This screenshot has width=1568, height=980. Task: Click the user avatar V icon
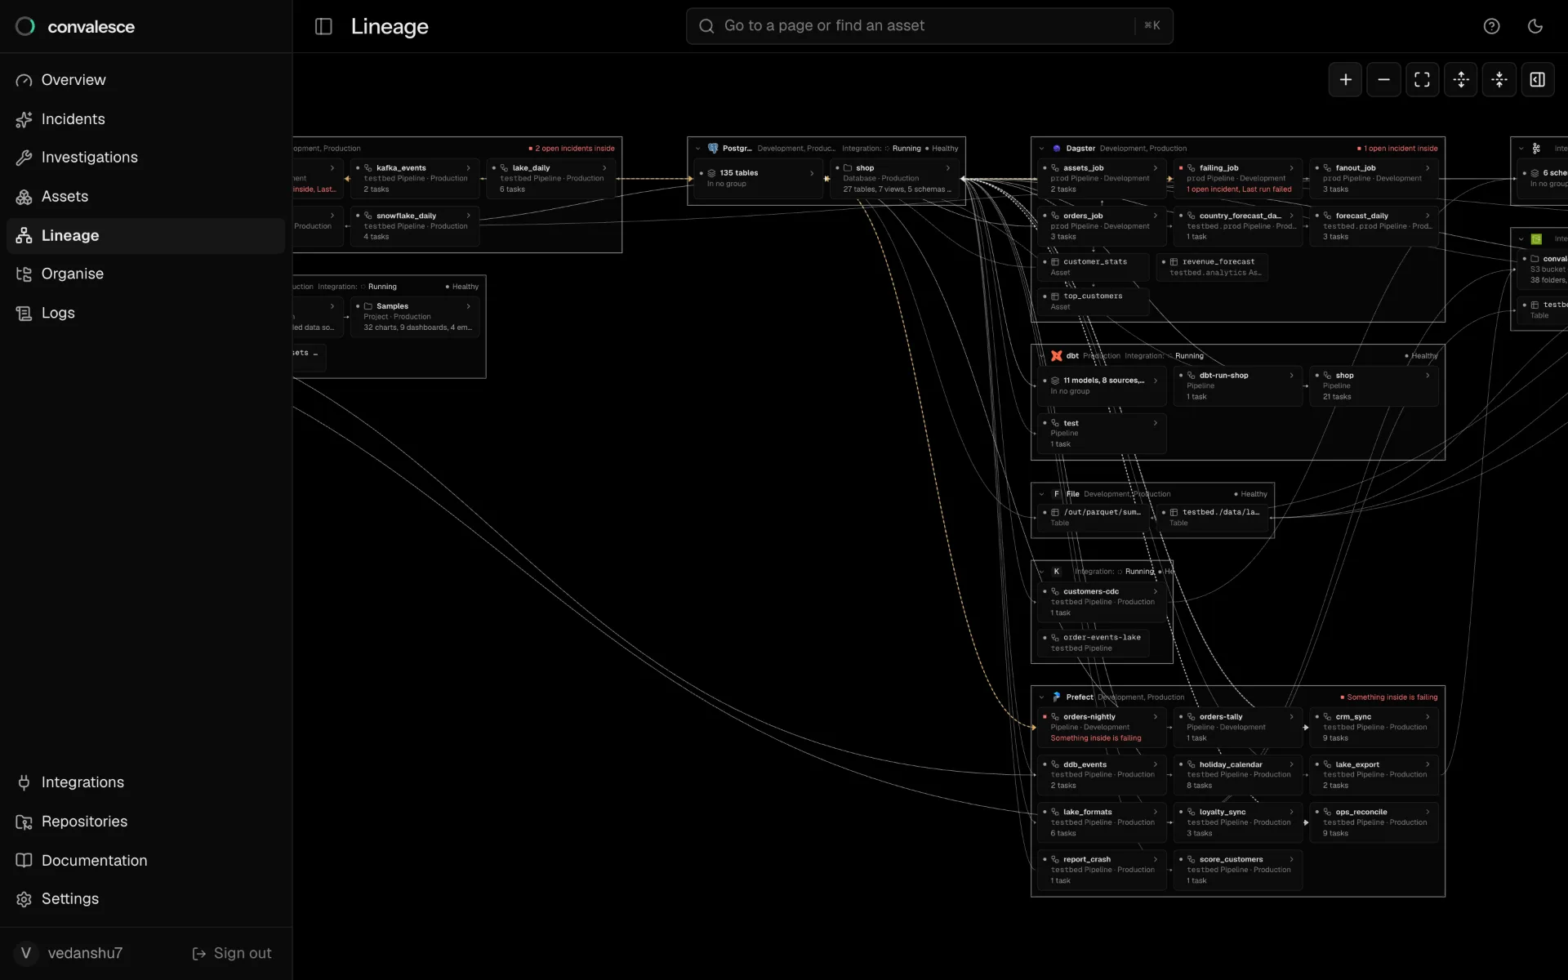(26, 953)
